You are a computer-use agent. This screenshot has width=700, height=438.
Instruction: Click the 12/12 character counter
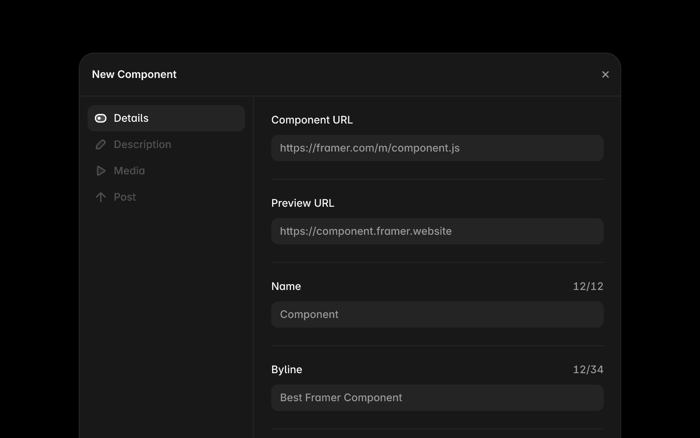(588, 286)
